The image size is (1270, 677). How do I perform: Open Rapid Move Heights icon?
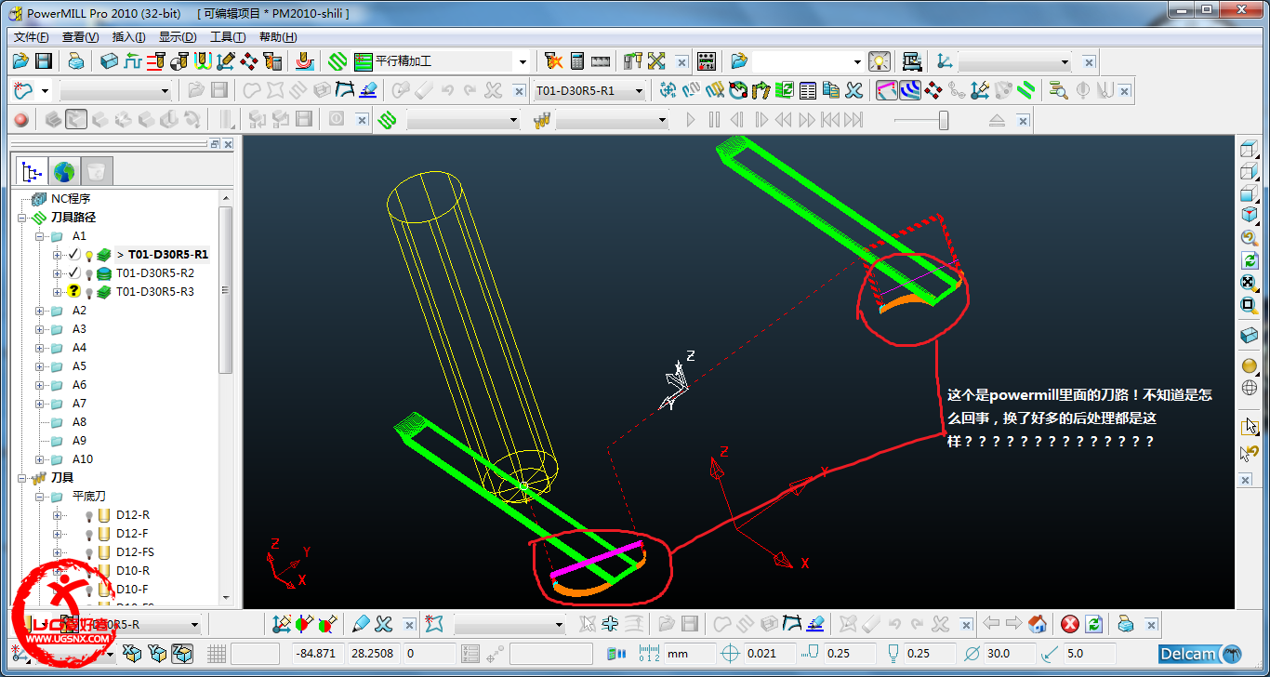click(x=156, y=61)
